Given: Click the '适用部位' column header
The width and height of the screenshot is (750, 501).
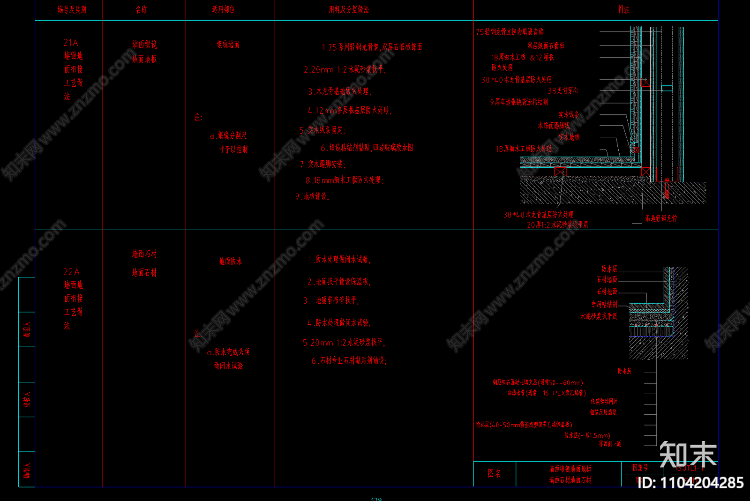Looking at the screenshot, I should (223, 9).
